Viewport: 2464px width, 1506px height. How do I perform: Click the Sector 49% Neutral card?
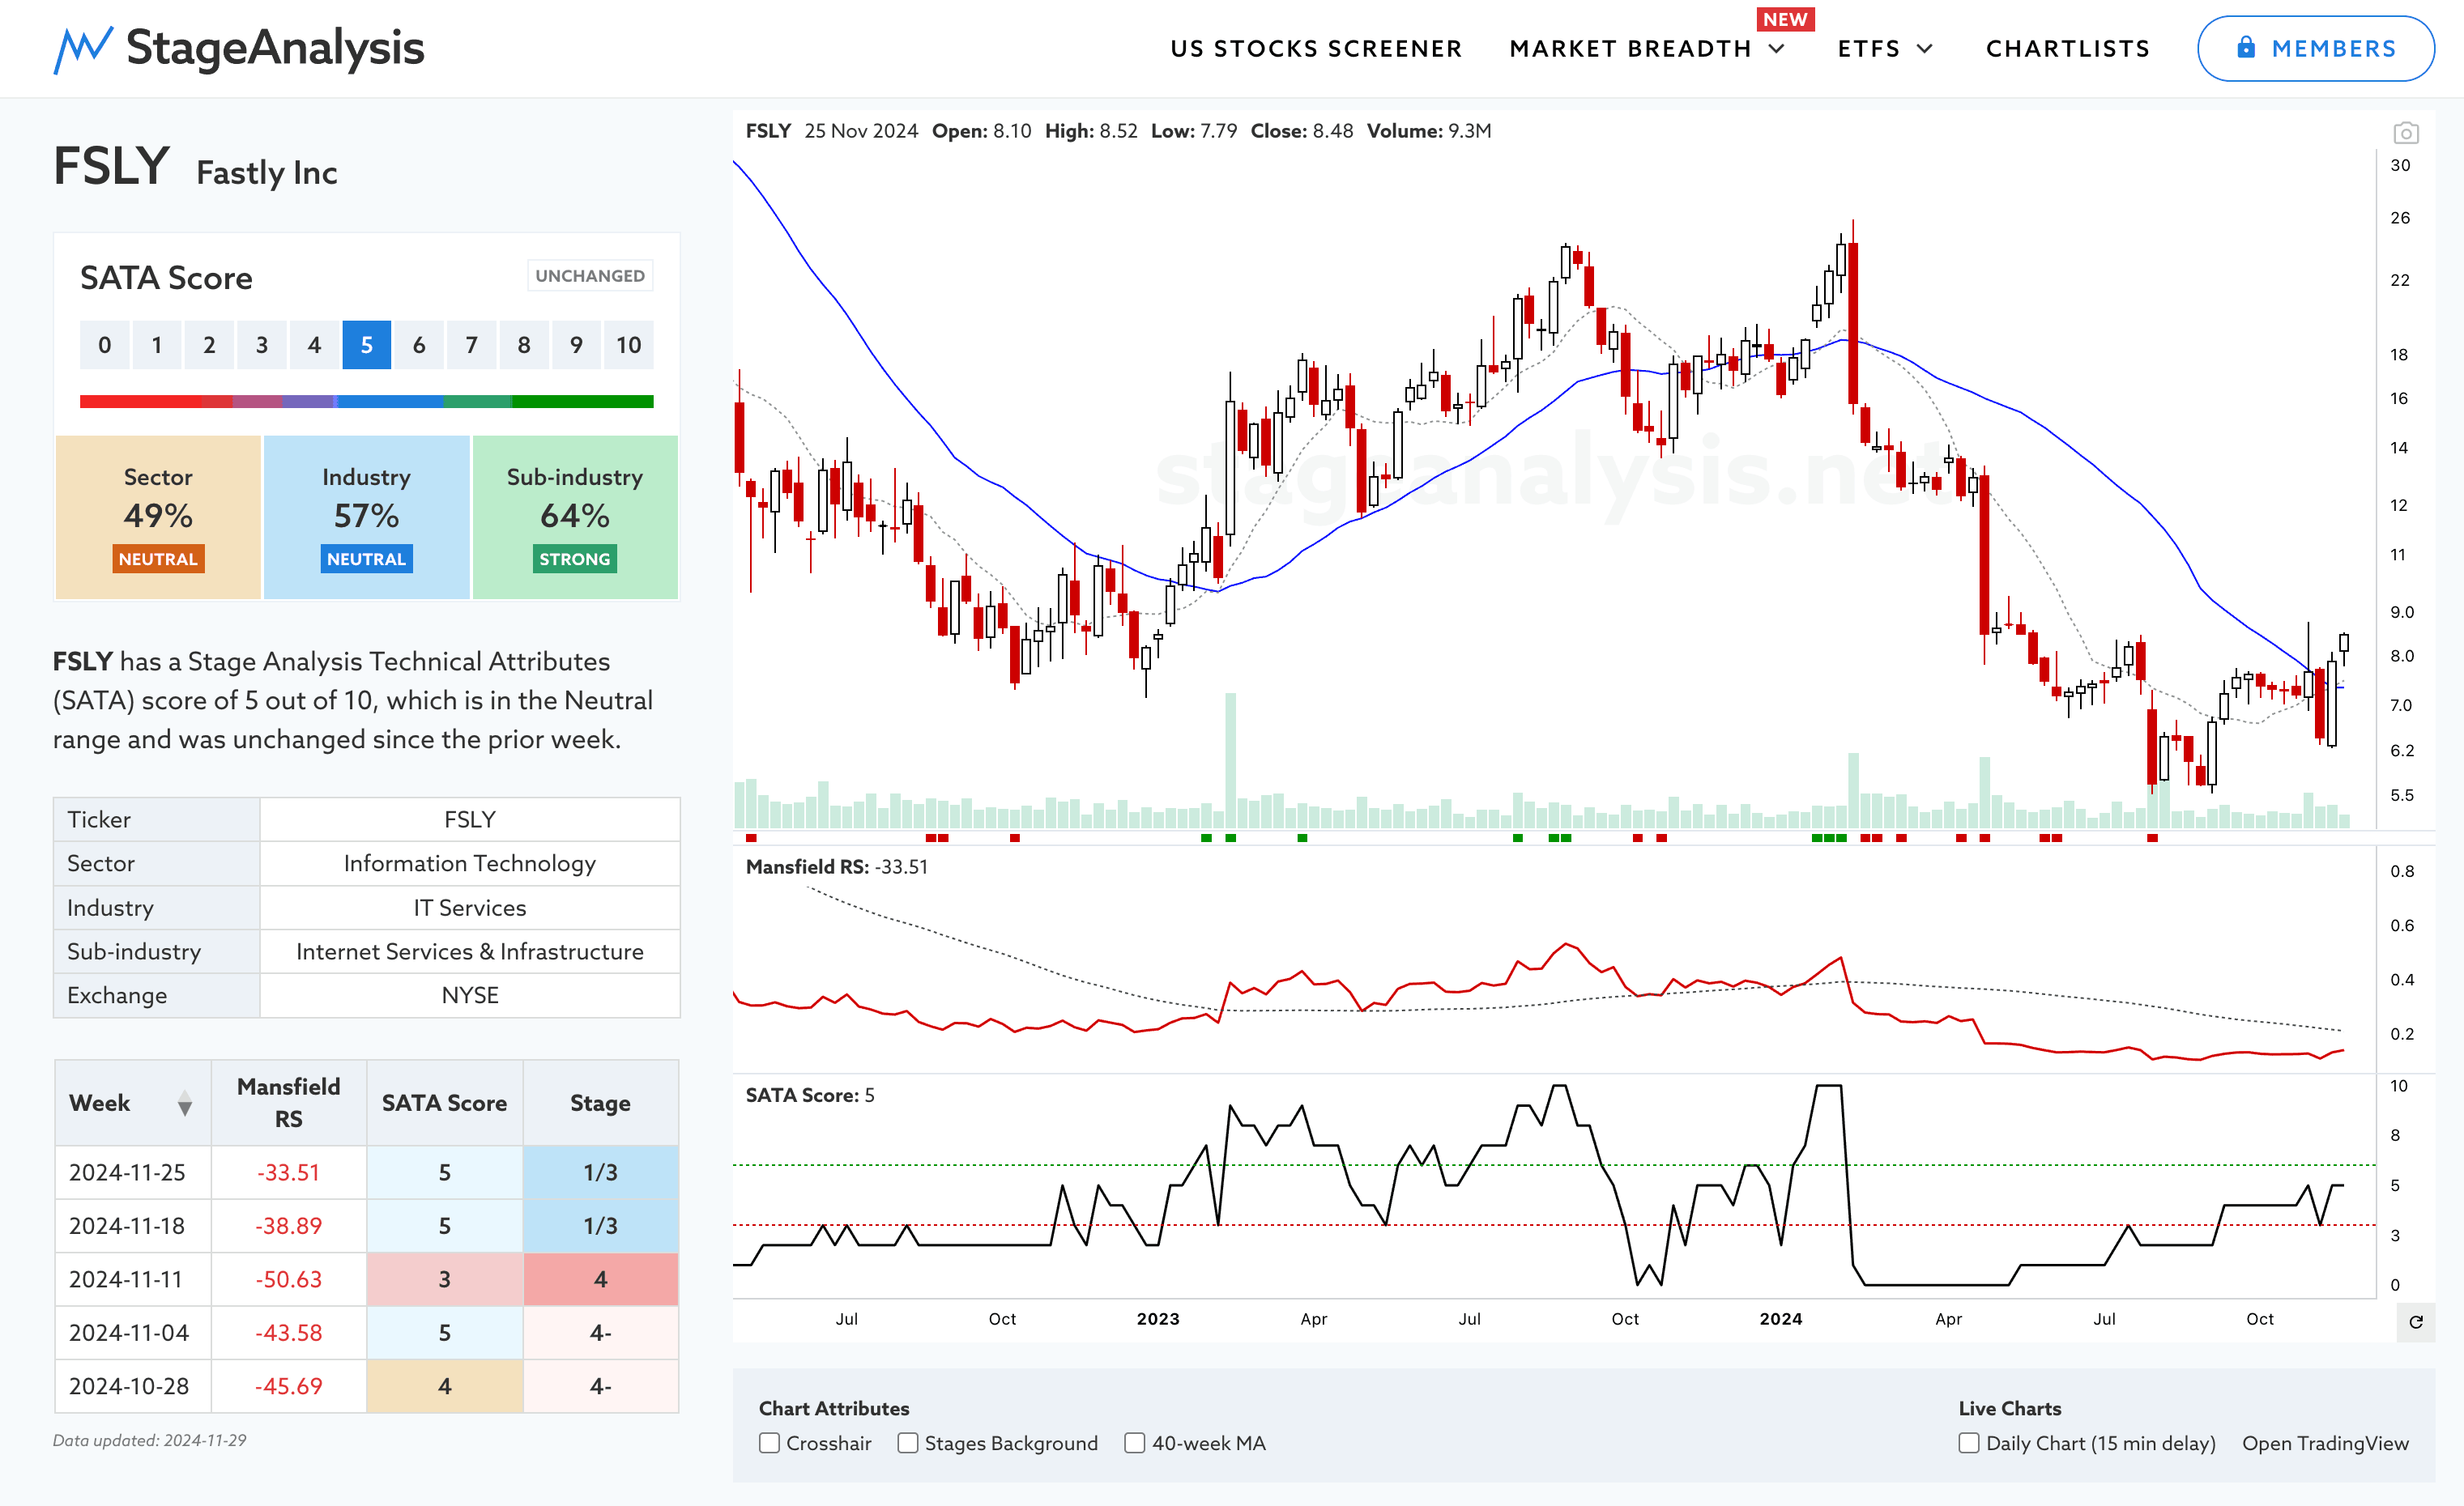pyautogui.click(x=158, y=517)
